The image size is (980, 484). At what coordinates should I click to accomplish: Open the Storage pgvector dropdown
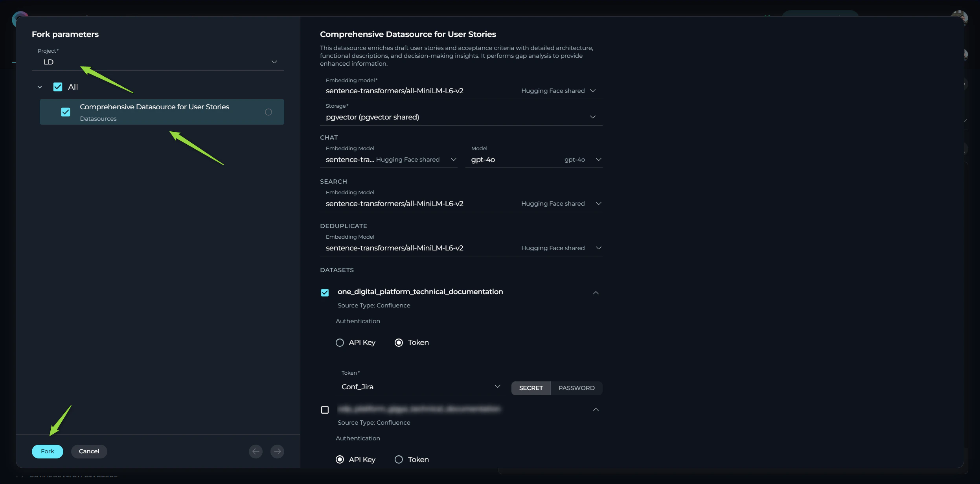click(593, 117)
